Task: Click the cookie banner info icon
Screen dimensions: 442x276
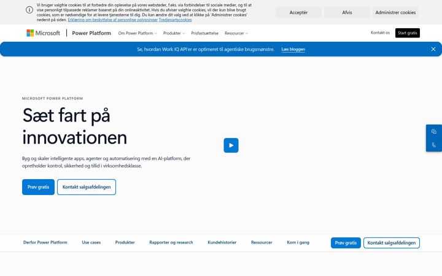Action: tap(29, 10)
